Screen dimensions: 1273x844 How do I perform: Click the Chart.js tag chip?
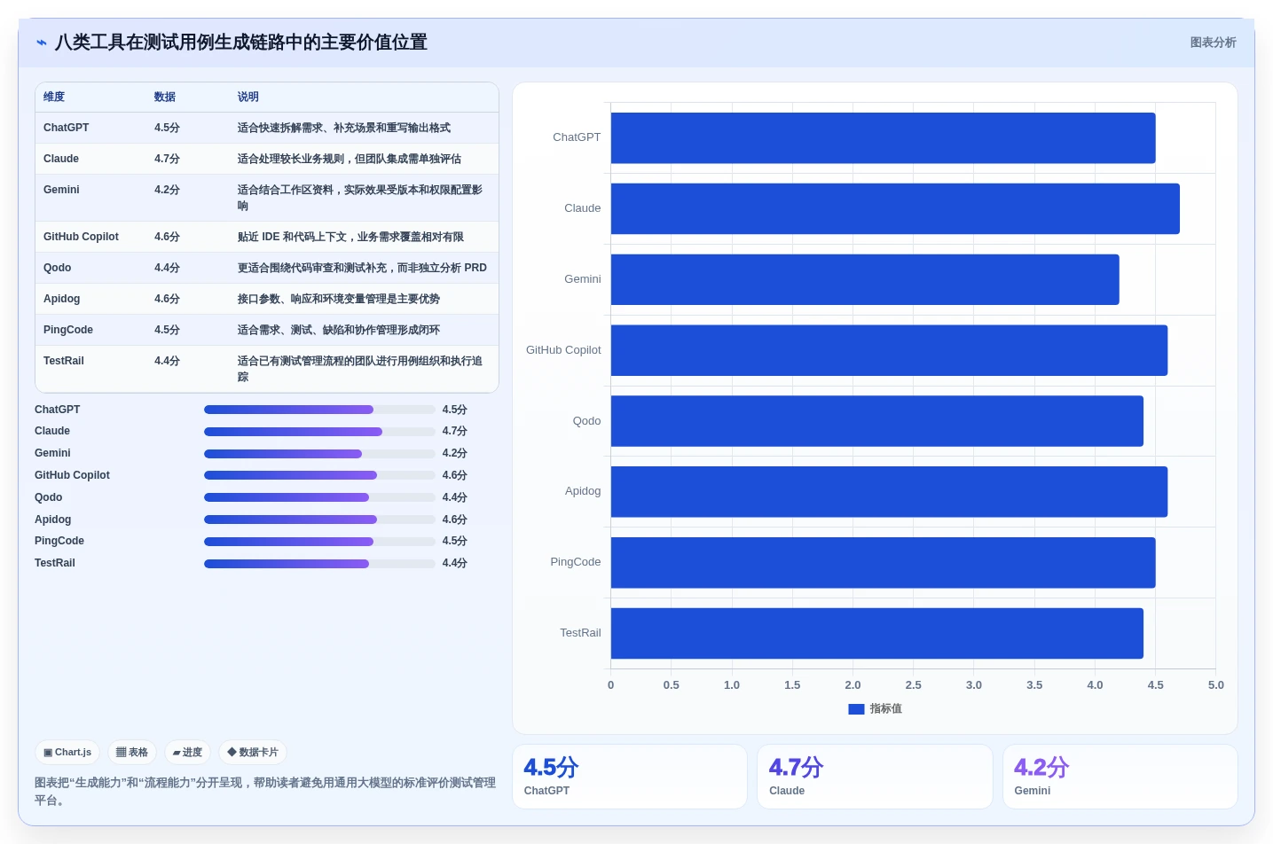pyautogui.click(x=67, y=753)
